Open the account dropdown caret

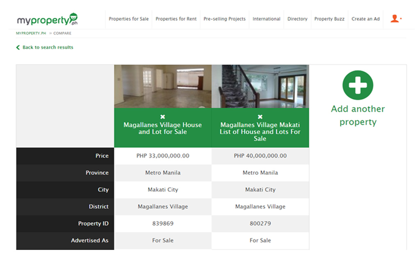point(401,18)
